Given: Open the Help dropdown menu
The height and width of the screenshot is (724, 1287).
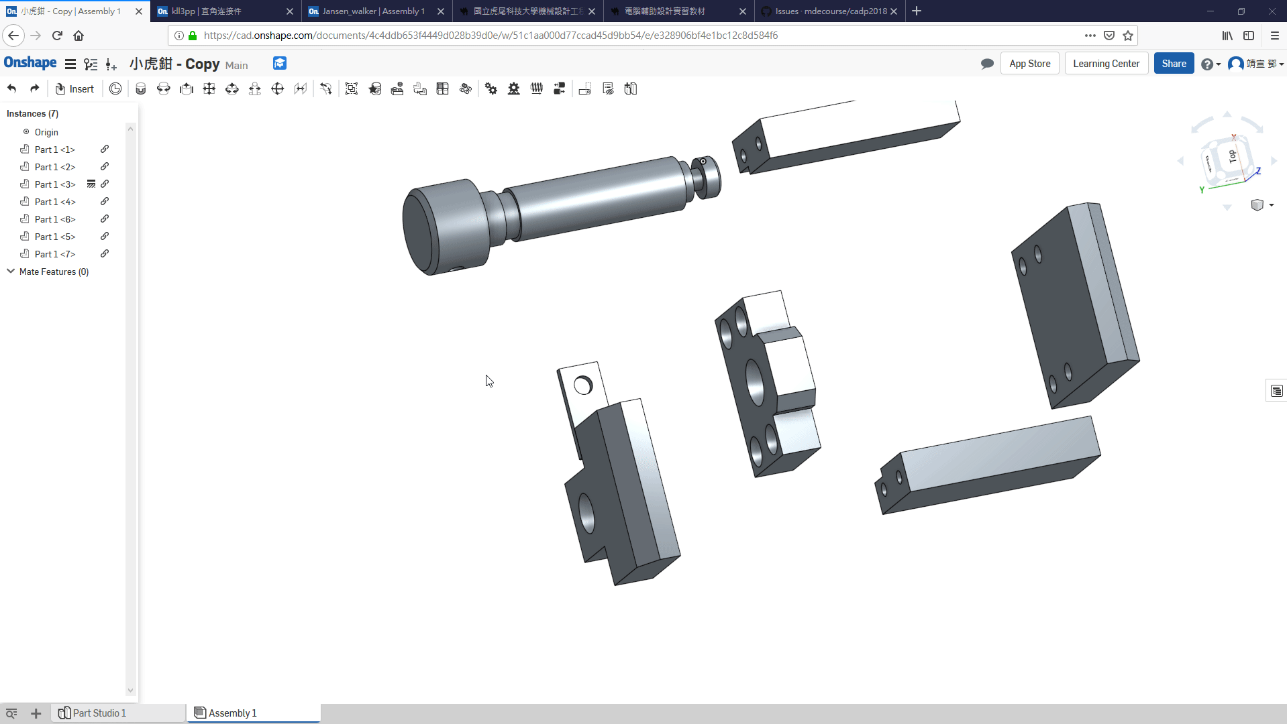Looking at the screenshot, I should (x=1211, y=64).
